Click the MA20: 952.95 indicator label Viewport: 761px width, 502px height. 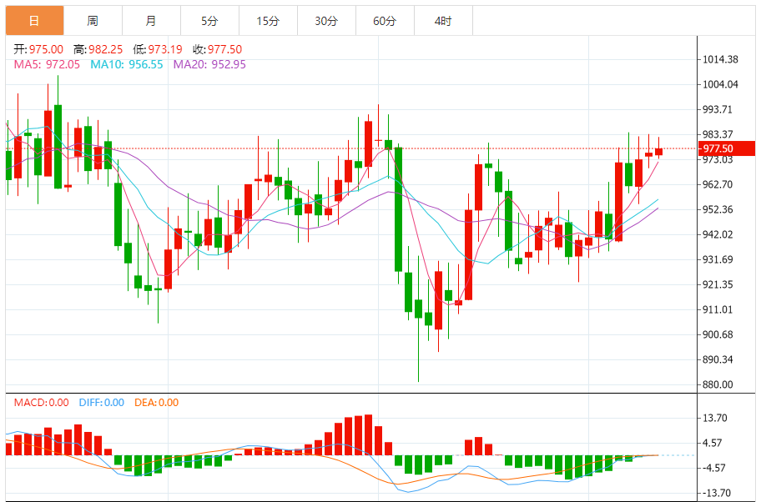pyautogui.click(x=209, y=64)
